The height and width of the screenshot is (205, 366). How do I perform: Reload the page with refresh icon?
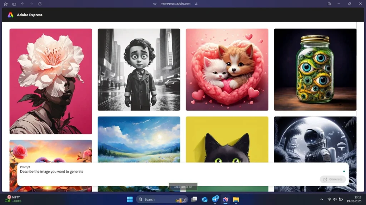click(40, 4)
